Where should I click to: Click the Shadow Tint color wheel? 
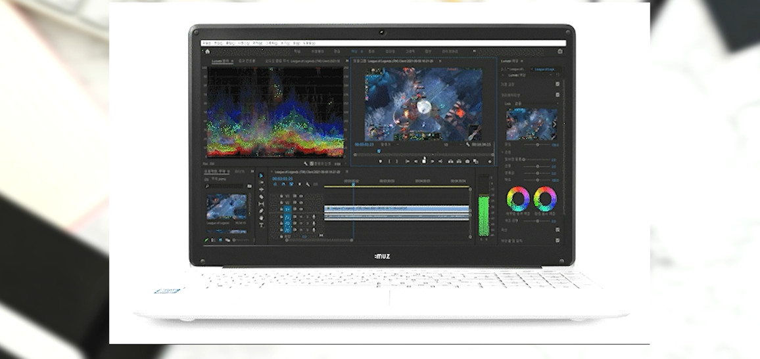(x=518, y=198)
